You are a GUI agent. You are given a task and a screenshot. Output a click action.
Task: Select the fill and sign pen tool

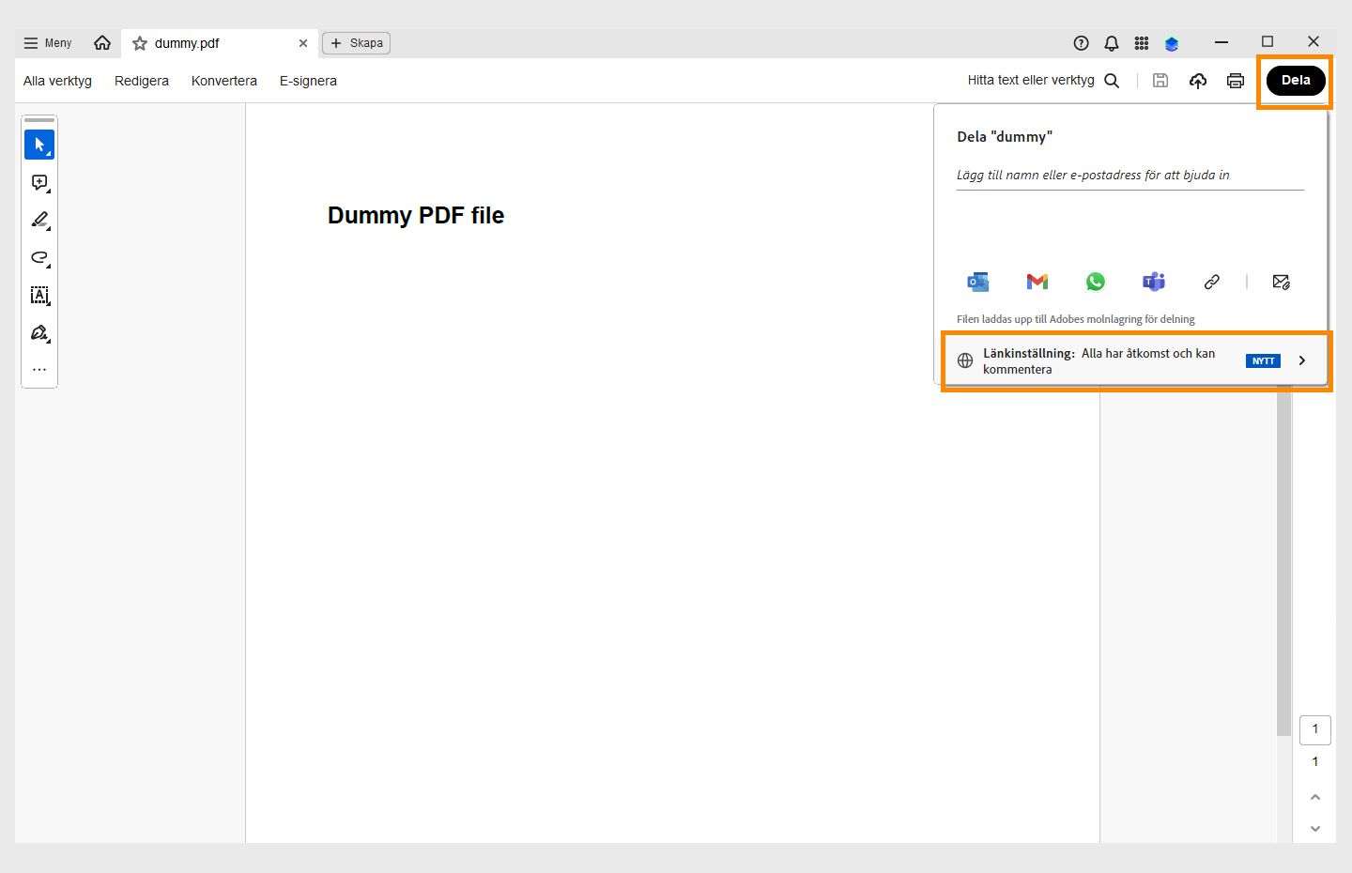39,333
